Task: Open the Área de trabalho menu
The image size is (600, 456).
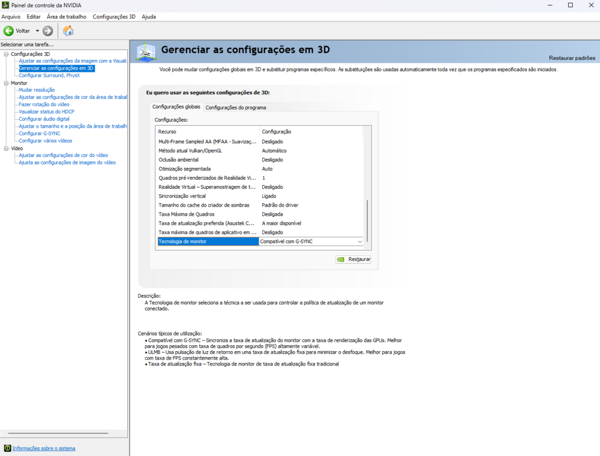Action: [x=66, y=17]
